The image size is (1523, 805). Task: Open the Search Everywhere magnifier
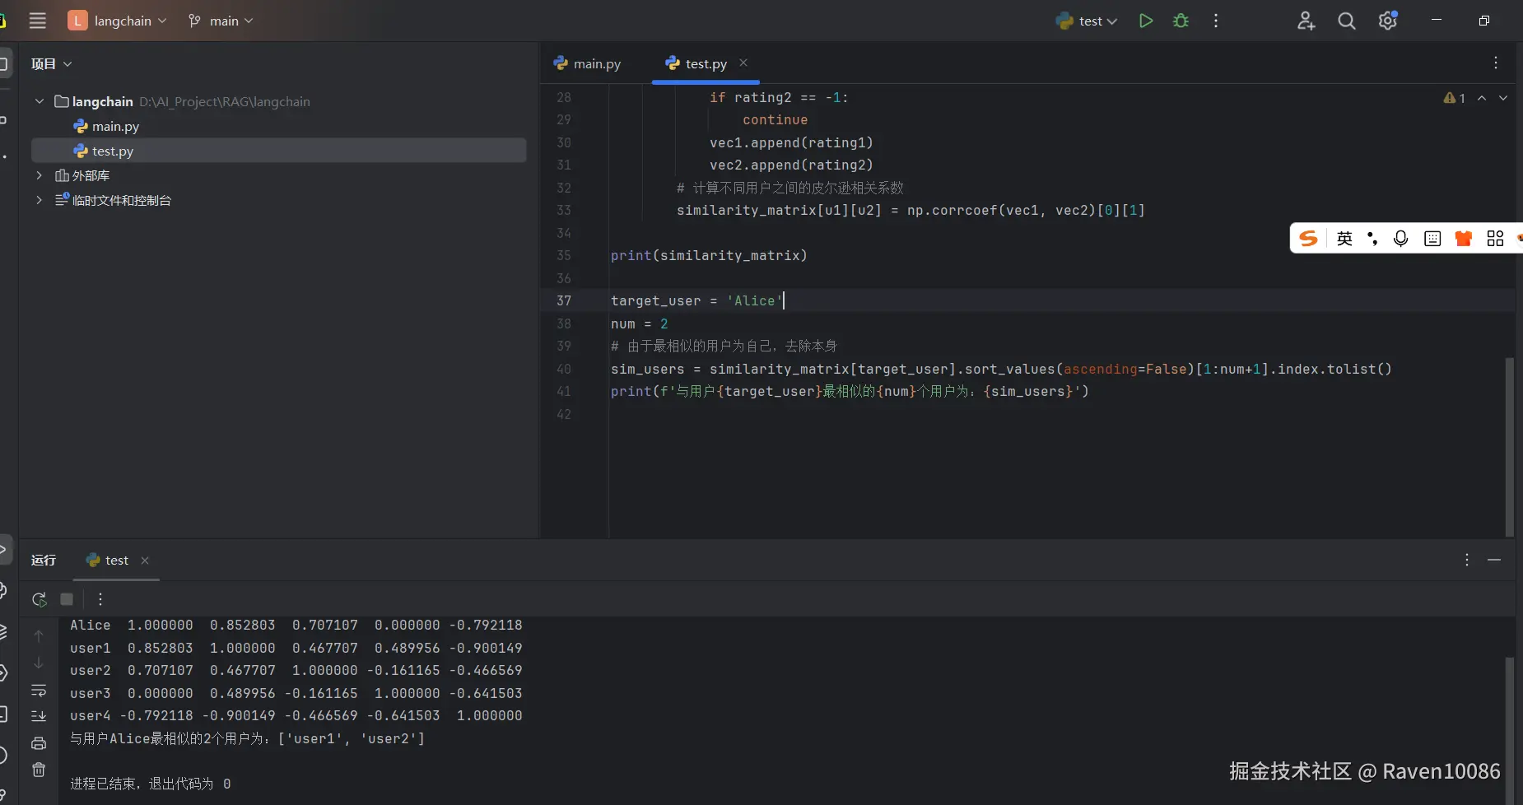[x=1346, y=21]
